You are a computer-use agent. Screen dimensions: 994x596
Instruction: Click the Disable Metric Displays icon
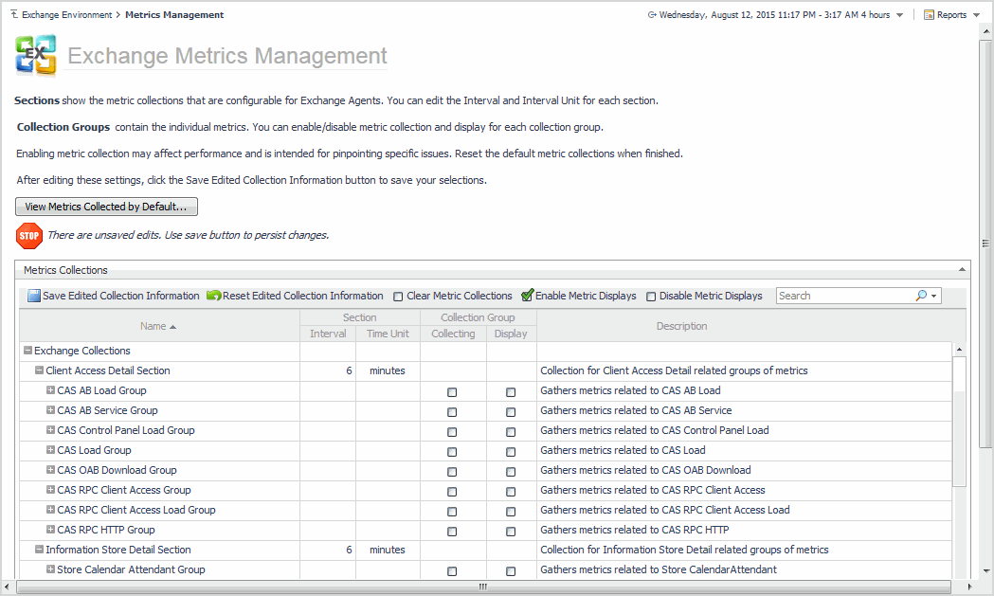651,297
